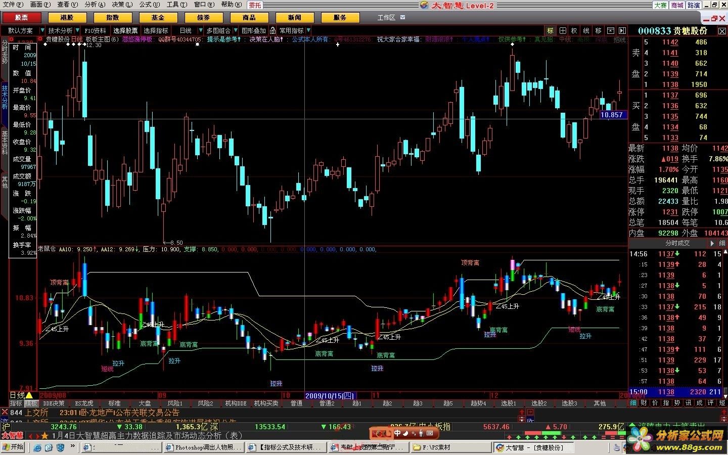
Task: Open the 工具 menu
Action: coord(177,5)
